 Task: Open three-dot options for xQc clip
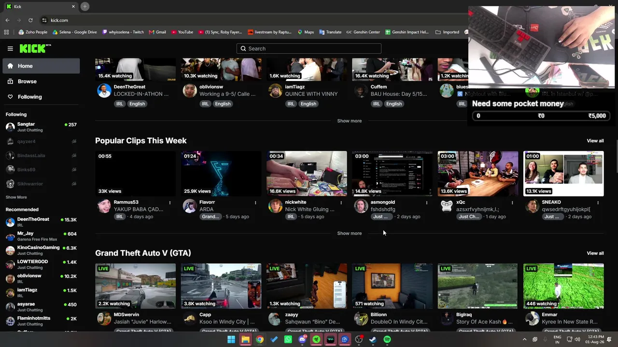click(x=512, y=203)
